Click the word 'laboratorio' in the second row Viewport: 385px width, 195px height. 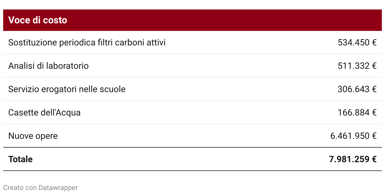coord(68,66)
